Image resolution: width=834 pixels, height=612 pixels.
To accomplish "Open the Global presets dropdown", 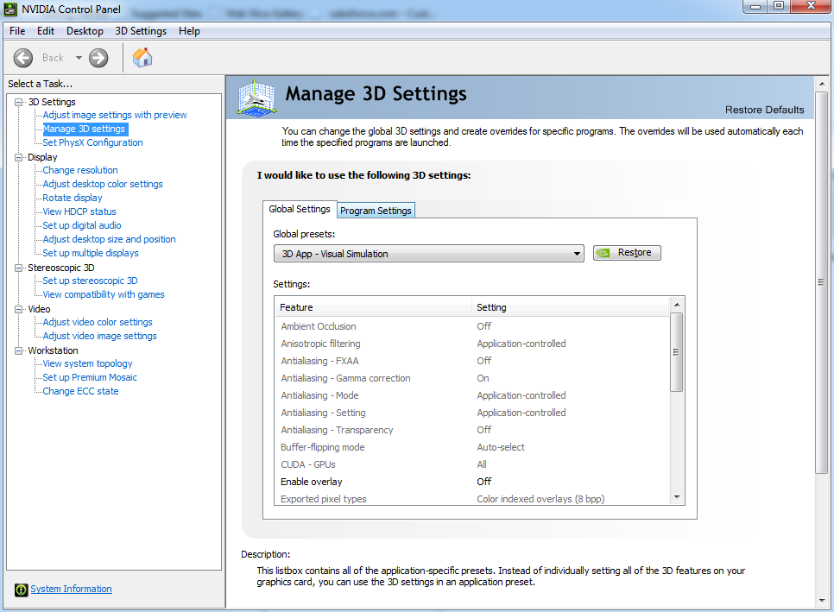I will coord(577,254).
